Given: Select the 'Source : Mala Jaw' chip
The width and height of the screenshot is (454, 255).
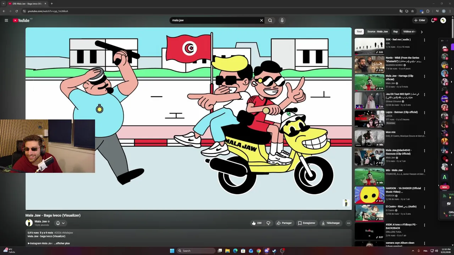Looking at the screenshot, I should pos(377,32).
